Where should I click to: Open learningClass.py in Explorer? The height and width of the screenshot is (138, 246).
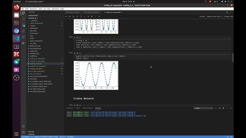coord(35,49)
